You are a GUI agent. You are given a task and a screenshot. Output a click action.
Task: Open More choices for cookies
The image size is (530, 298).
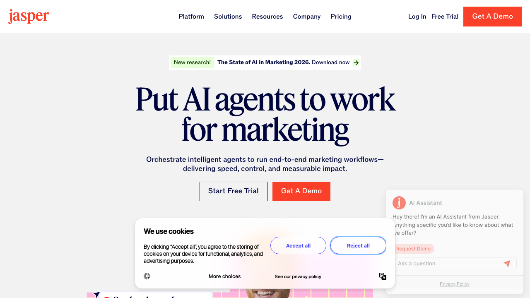coord(224,276)
